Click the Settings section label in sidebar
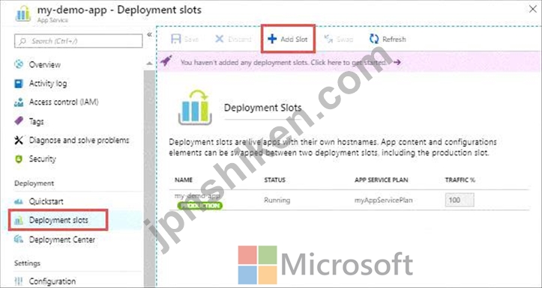The width and height of the screenshot is (542, 288). coord(27,263)
